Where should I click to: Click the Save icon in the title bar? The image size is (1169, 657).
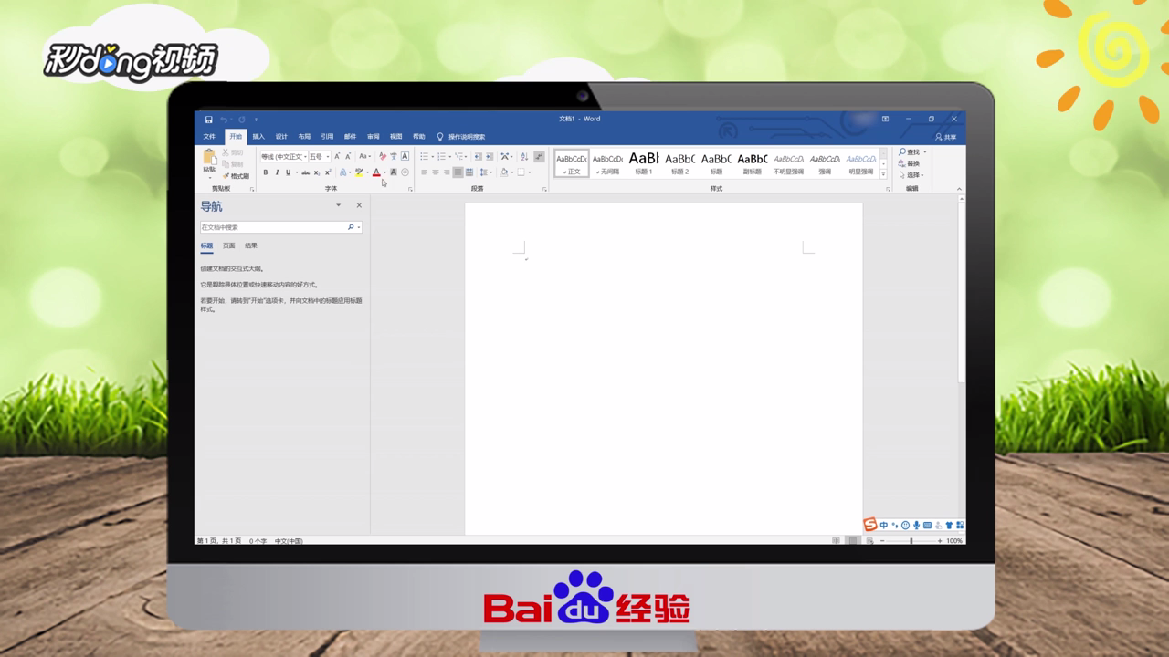(208, 120)
